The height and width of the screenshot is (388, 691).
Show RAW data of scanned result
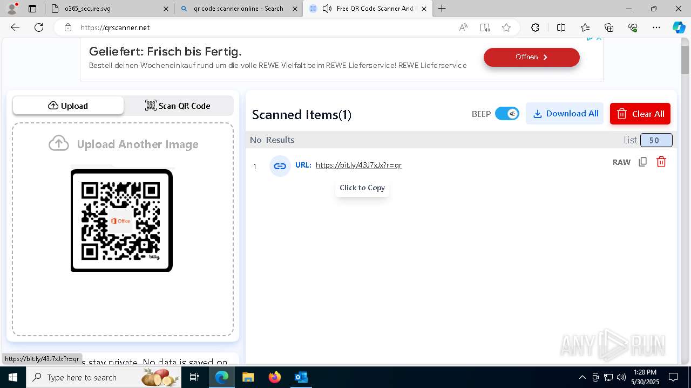click(x=621, y=162)
